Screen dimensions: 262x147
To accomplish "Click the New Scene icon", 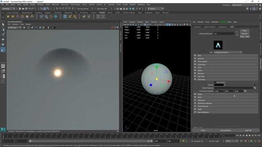I will 20,9.
